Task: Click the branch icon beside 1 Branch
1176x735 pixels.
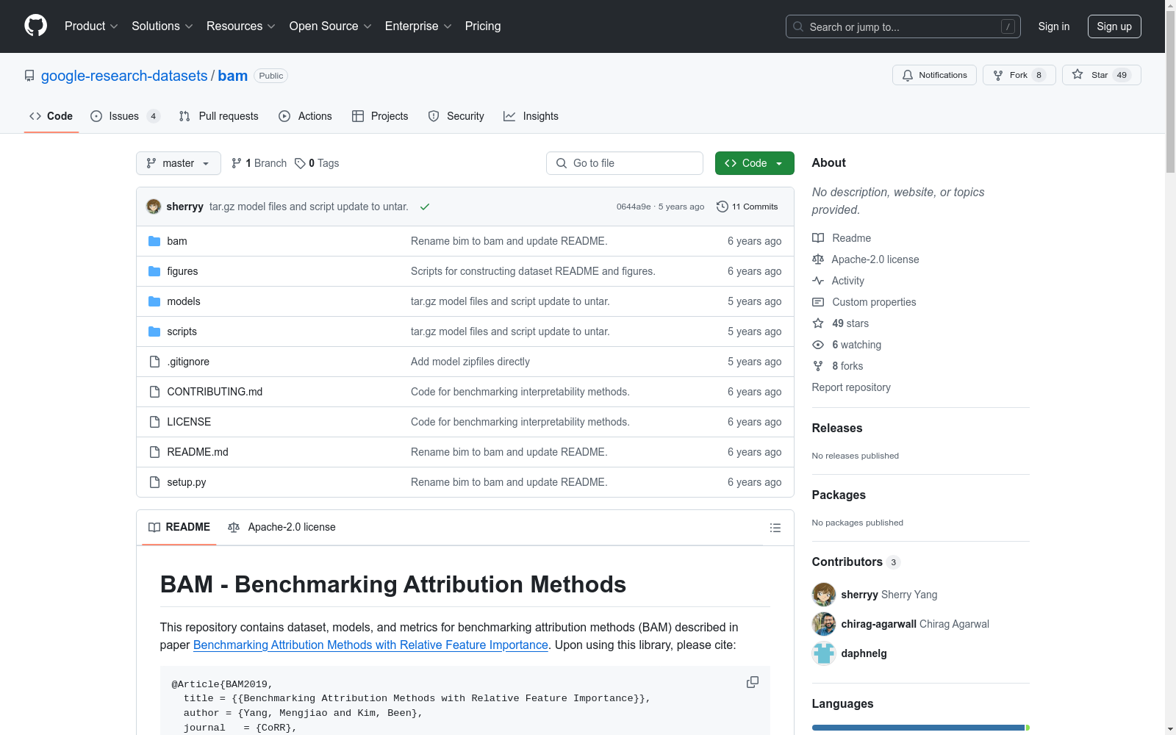Action: pyautogui.click(x=237, y=163)
